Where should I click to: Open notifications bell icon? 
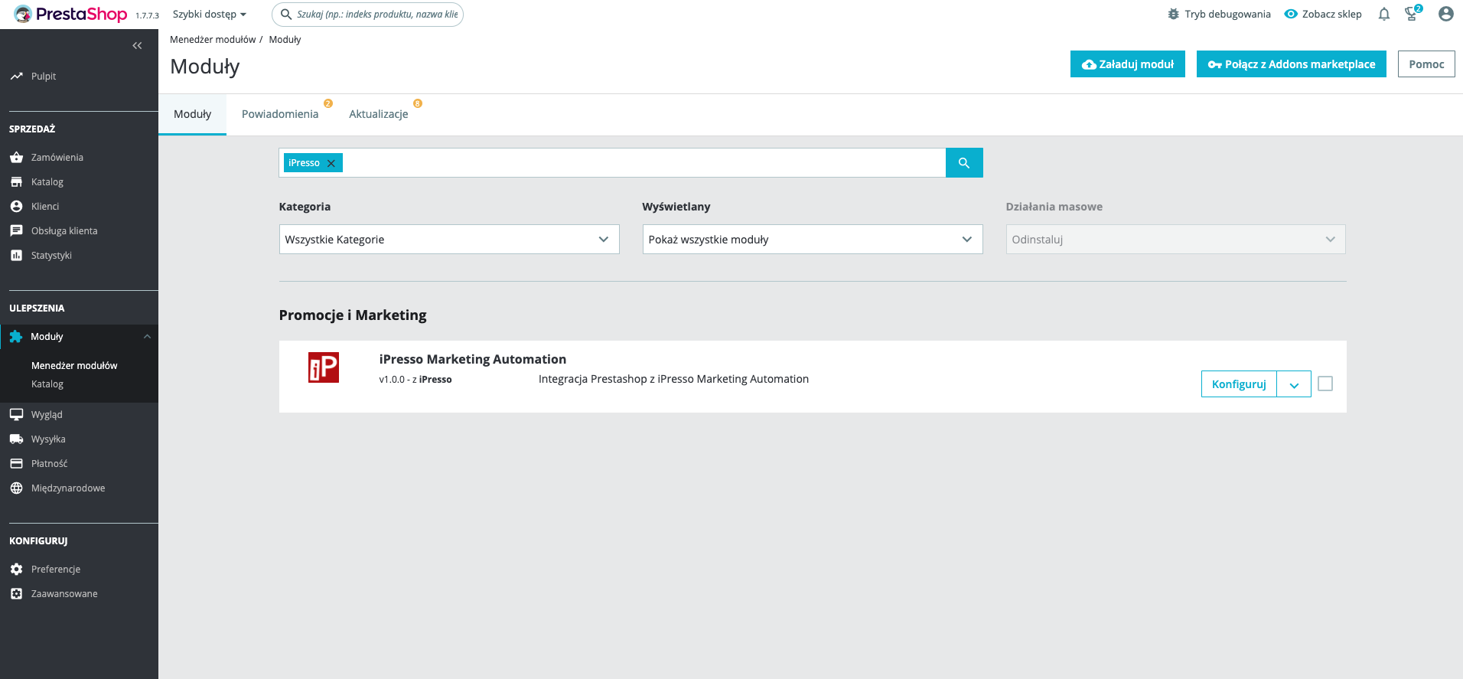(x=1383, y=14)
